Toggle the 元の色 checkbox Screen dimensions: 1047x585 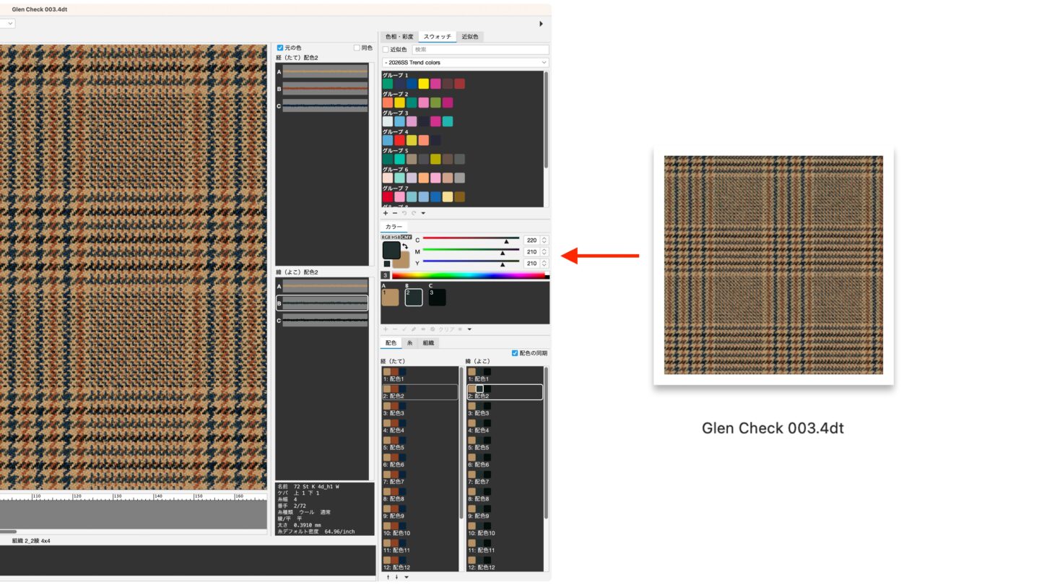(280, 48)
